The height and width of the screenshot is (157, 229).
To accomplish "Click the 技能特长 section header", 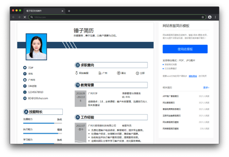I will [43, 112].
